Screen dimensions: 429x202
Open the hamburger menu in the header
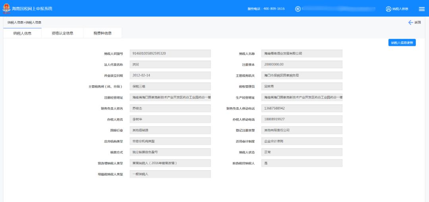[421, 9]
